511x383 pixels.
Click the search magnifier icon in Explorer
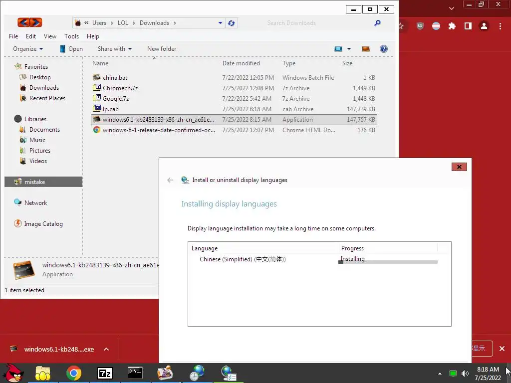[x=377, y=23]
